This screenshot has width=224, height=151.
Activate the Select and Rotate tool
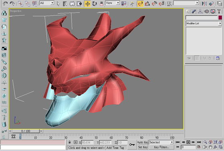tap(94, 4)
